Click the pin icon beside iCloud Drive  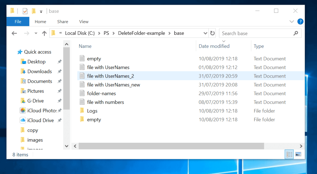(x=59, y=120)
